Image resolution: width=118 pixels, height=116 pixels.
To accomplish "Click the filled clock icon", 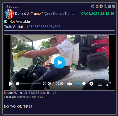I will point(101,6).
